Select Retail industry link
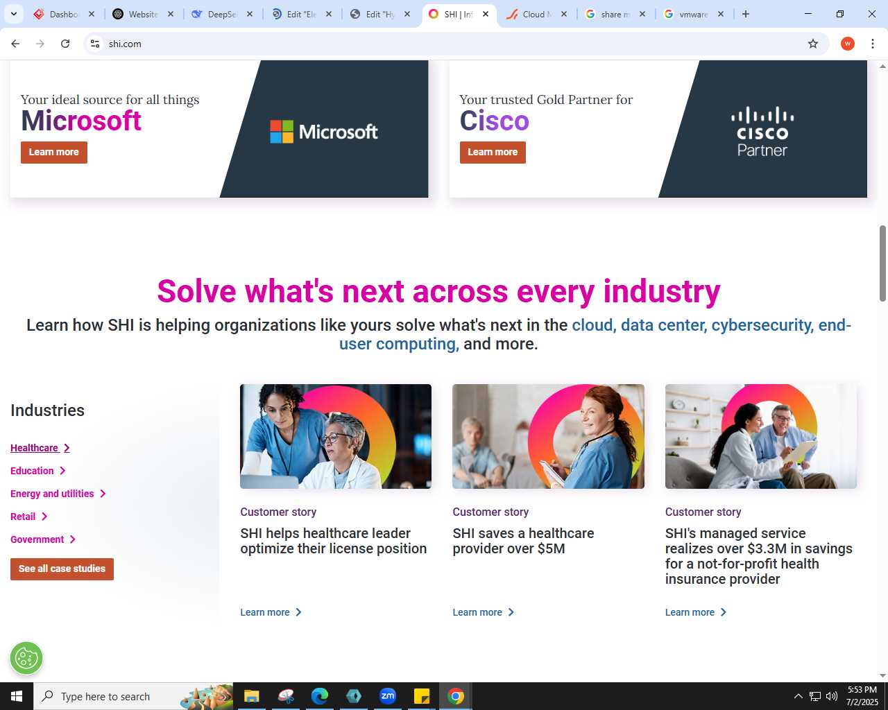The image size is (888, 710). pyautogui.click(x=29, y=517)
